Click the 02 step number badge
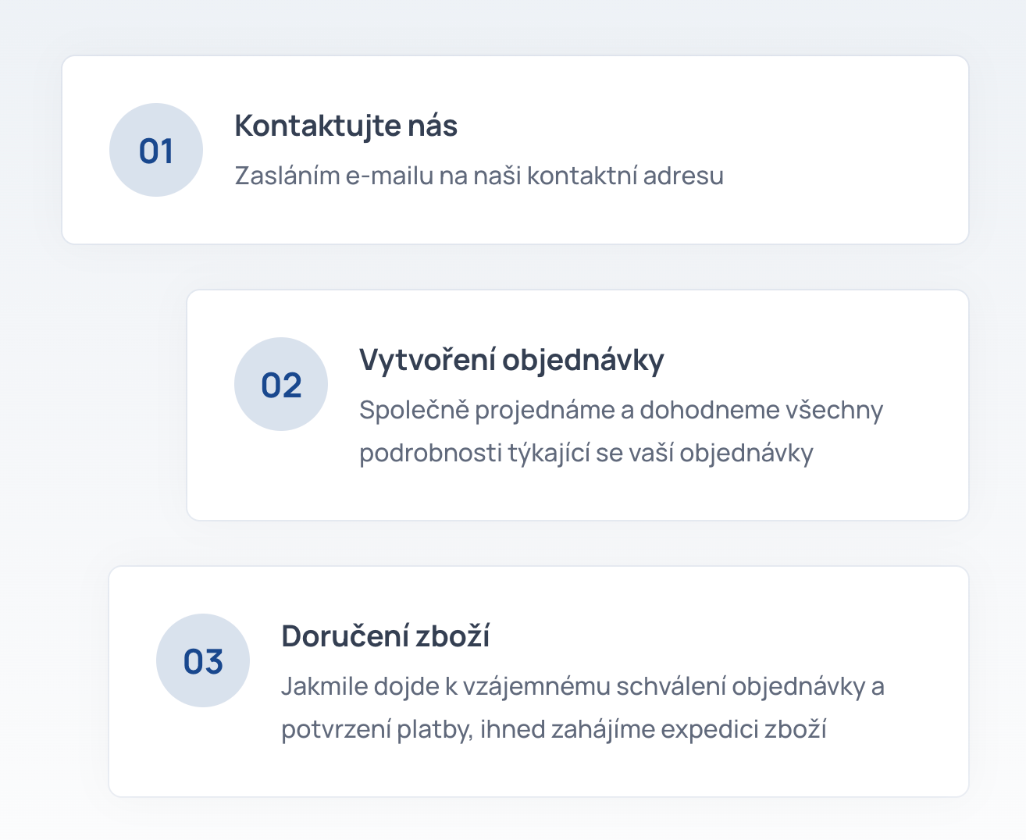Image resolution: width=1026 pixels, height=840 pixels. pos(281,384)
